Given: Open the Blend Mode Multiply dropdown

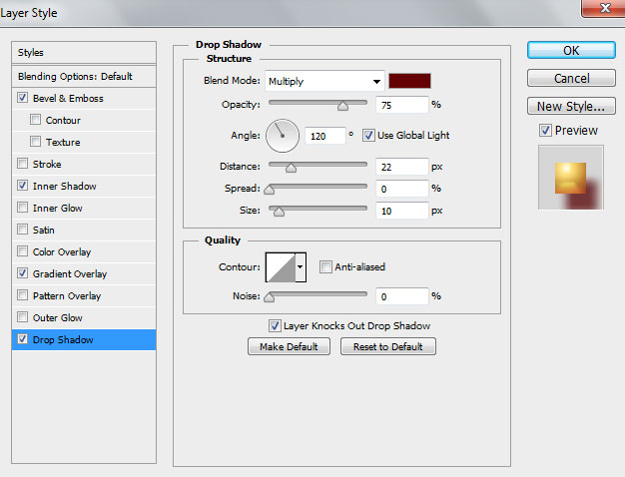Looking at the screenshot, I should click(324, 81).
